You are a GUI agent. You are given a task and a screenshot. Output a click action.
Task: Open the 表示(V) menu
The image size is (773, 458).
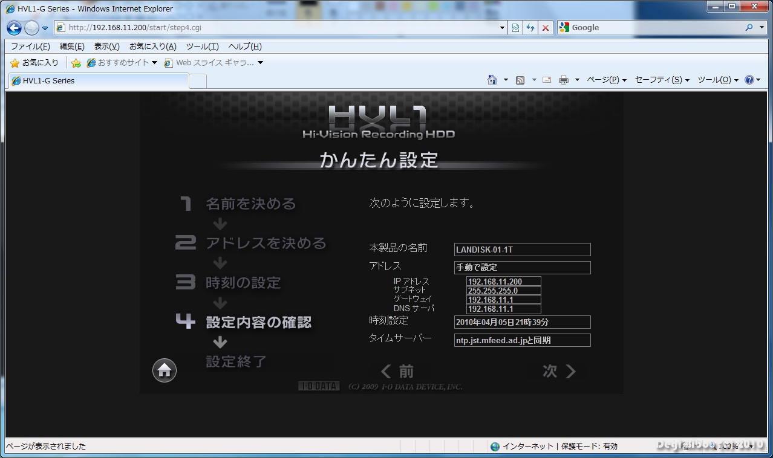click(x=106, y=47)
